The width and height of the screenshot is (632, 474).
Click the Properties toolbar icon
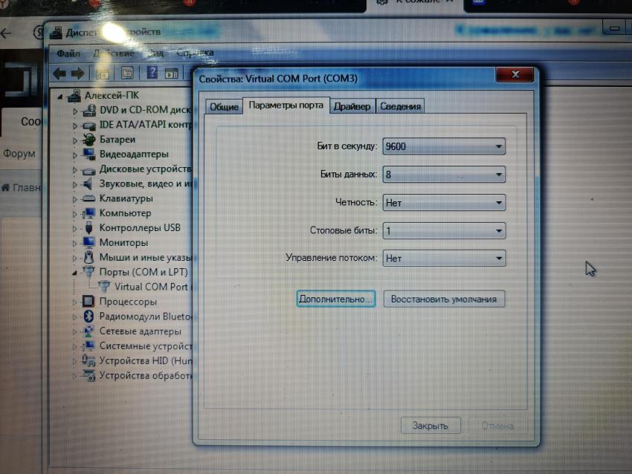point(127,73)
